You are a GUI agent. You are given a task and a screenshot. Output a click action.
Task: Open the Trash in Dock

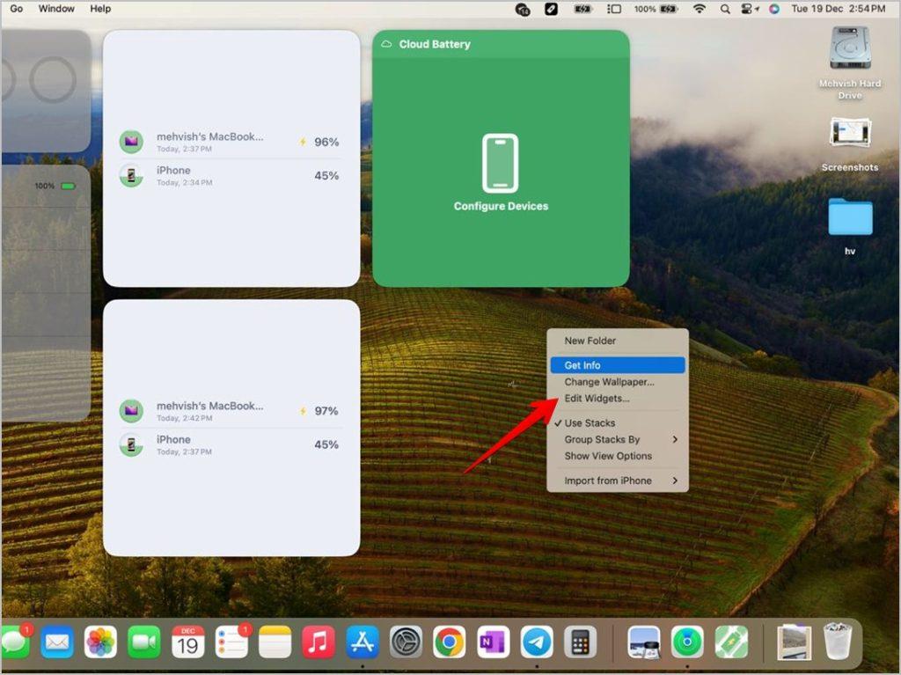[x=838, y=642]
